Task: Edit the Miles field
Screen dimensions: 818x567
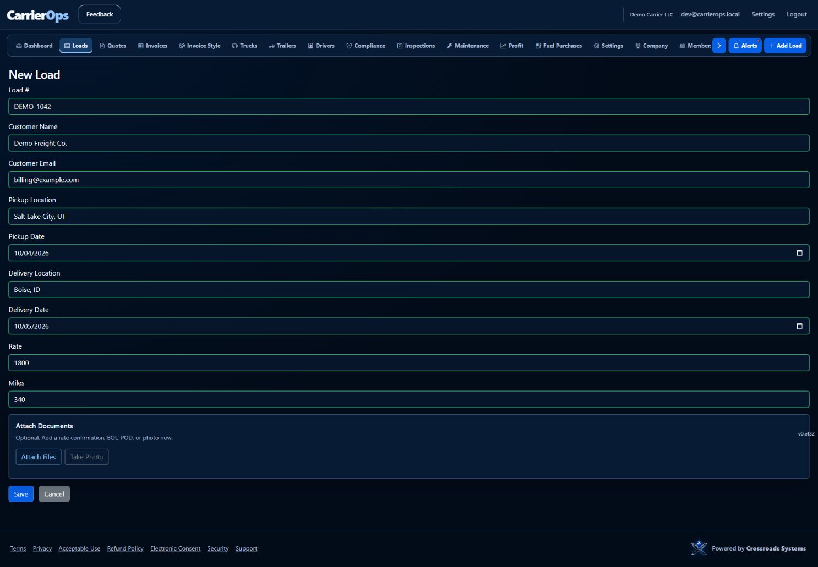Action: pos(409,399)
